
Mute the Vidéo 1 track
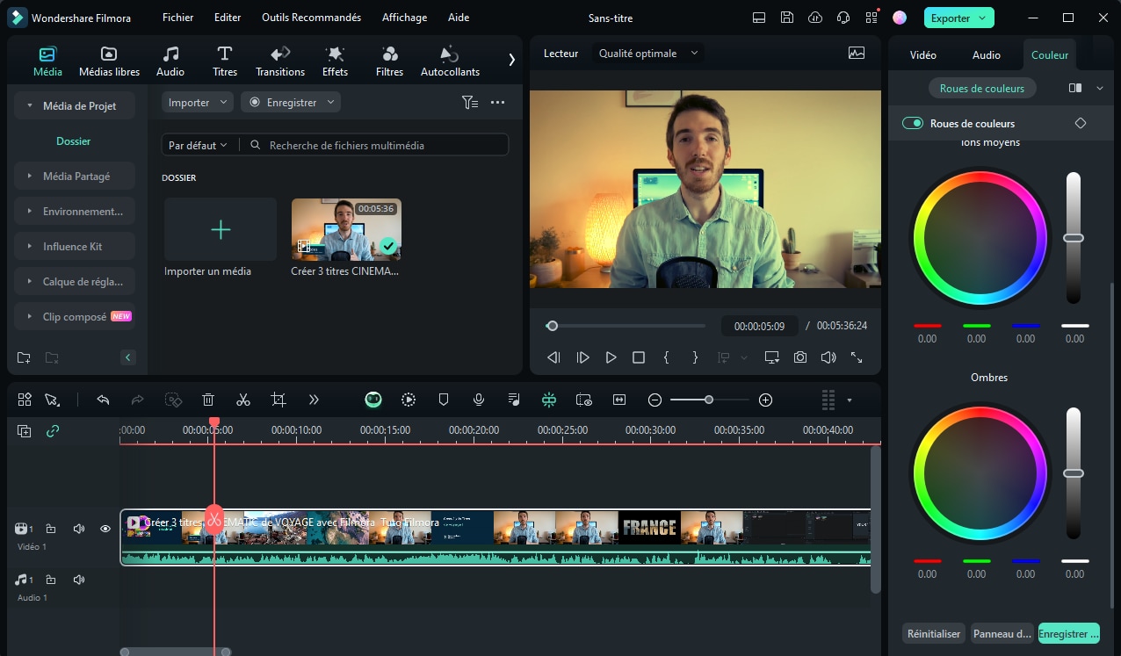click(79, 529)
